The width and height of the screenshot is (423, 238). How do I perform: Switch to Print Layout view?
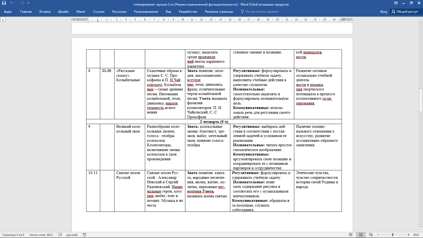[361, 235]
